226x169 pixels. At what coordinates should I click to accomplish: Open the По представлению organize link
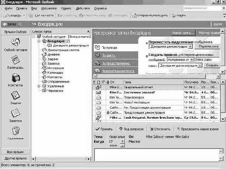[x=116, y=63]
